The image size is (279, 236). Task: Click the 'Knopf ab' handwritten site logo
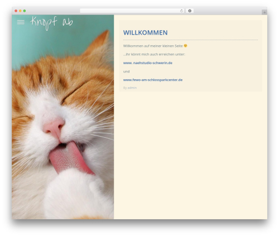click(x=51, y=23)
